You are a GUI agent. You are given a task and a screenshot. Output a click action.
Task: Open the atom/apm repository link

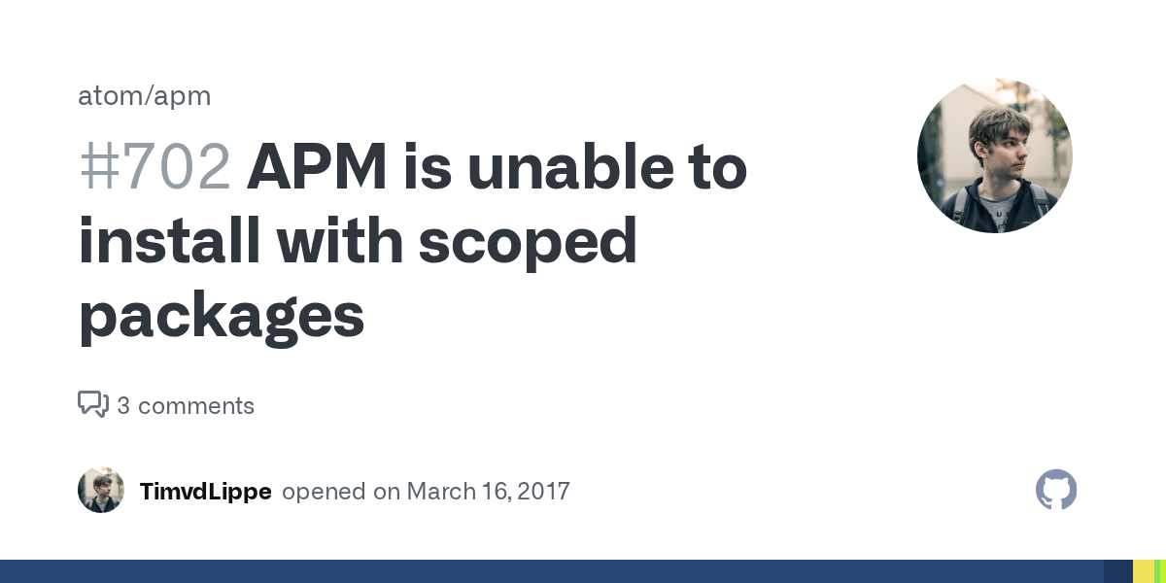click(x=144, y=96)
